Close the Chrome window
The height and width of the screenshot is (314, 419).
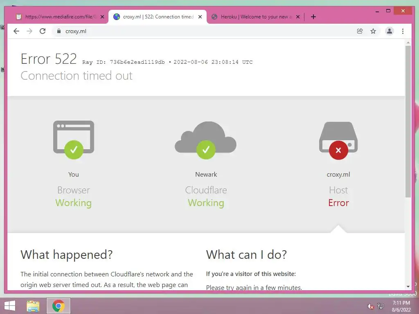point(403,11)
